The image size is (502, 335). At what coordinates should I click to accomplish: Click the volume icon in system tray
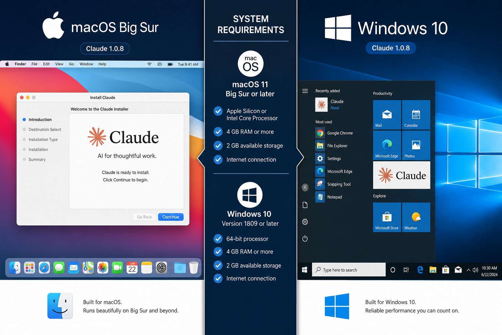click(475, 270)
